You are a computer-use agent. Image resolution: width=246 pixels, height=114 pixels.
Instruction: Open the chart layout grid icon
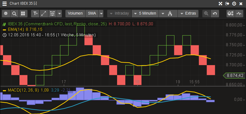pos(23,13)
